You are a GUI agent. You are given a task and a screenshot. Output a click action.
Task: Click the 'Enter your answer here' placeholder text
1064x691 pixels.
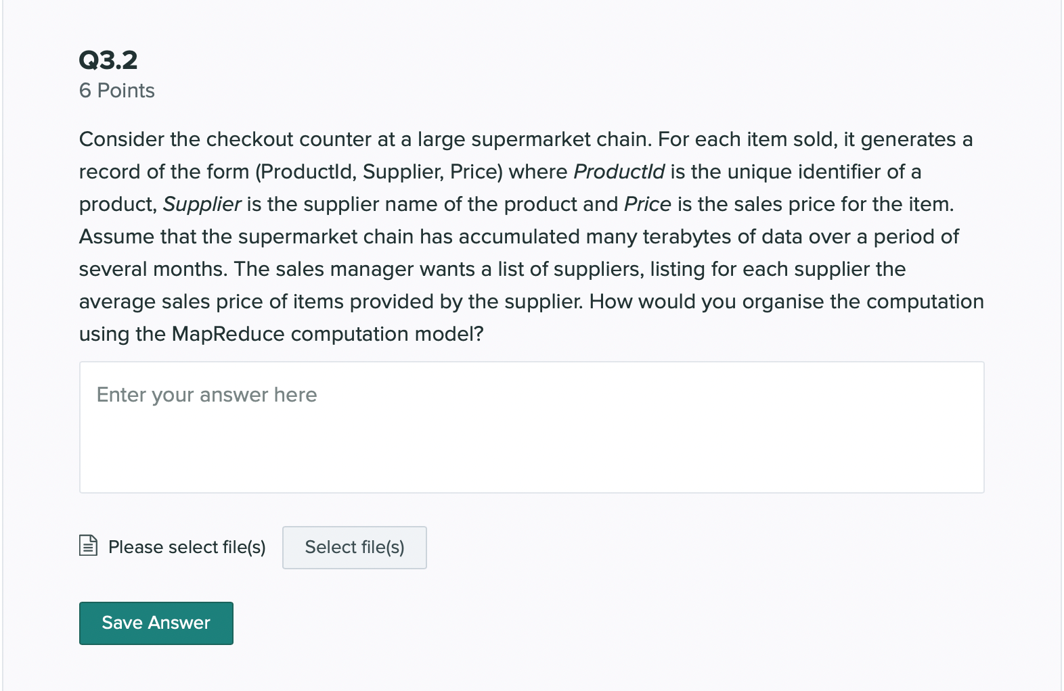[x=206, y=395]
